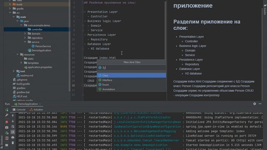Open HELP.md file
This screenshot has height=150, width=267.
point(22,96)
